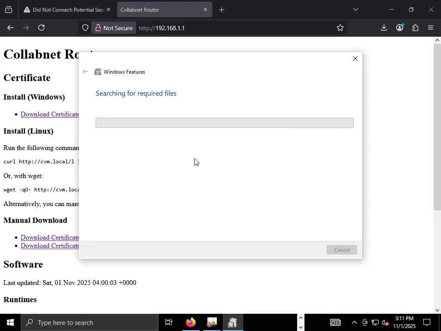The image size is (441, 331).
Task: Click the Searching for required files progress bar
Action: pyautogui.click(x=224, y=123)
